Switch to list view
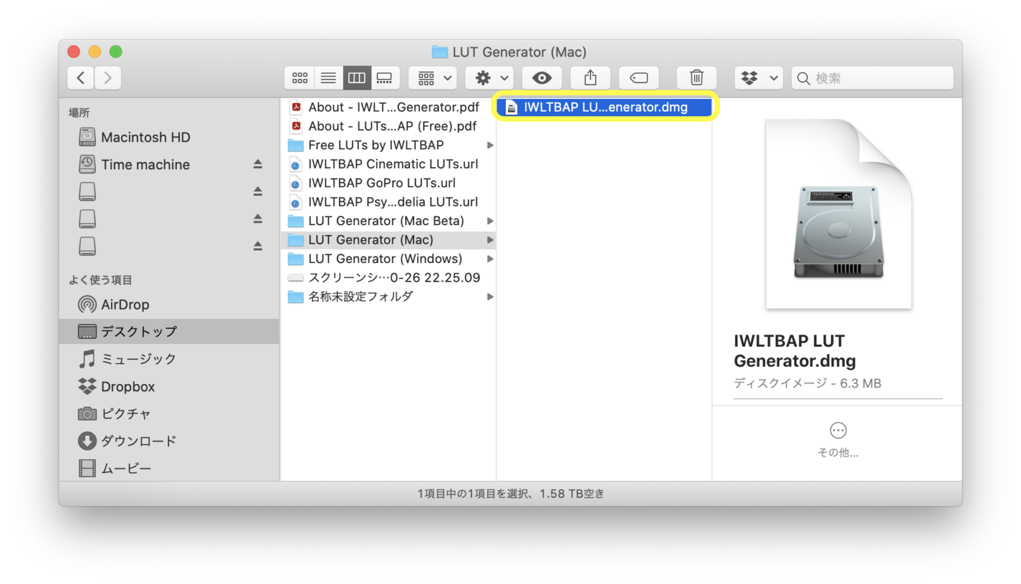 click(328, 78)
